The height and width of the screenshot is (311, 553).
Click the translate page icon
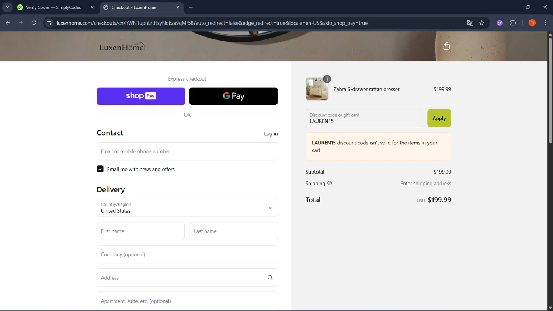point(470,23)
